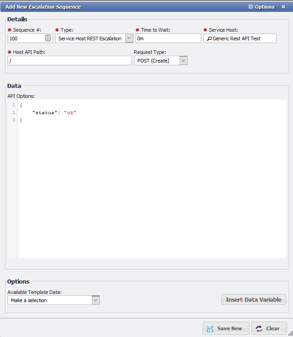Viewport: 293px width, 337px height.
Task: Click the Host API Path field
Action: pos(70,61)
